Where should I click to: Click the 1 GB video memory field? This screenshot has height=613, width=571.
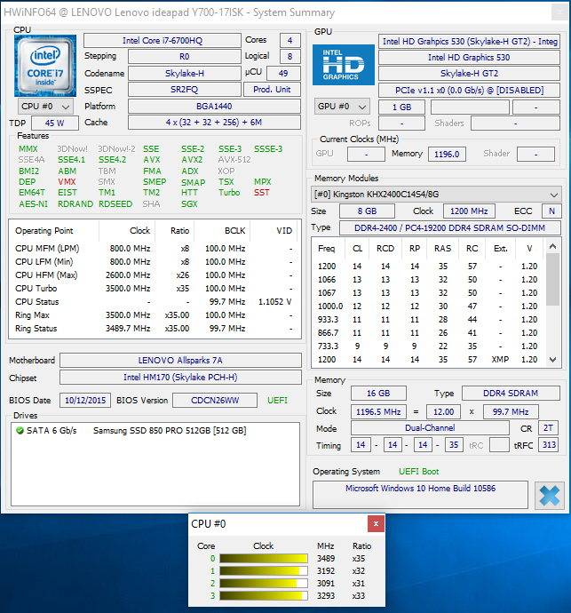coord(401,107)
